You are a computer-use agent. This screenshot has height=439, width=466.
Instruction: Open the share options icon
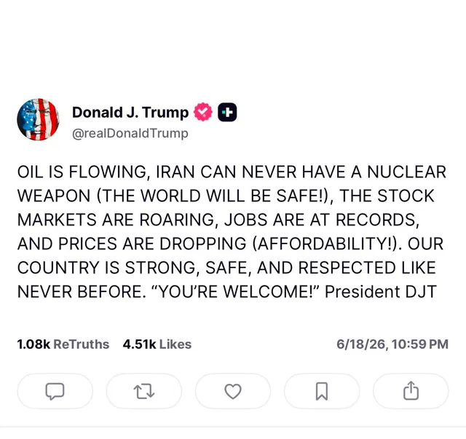pos(411,391)
